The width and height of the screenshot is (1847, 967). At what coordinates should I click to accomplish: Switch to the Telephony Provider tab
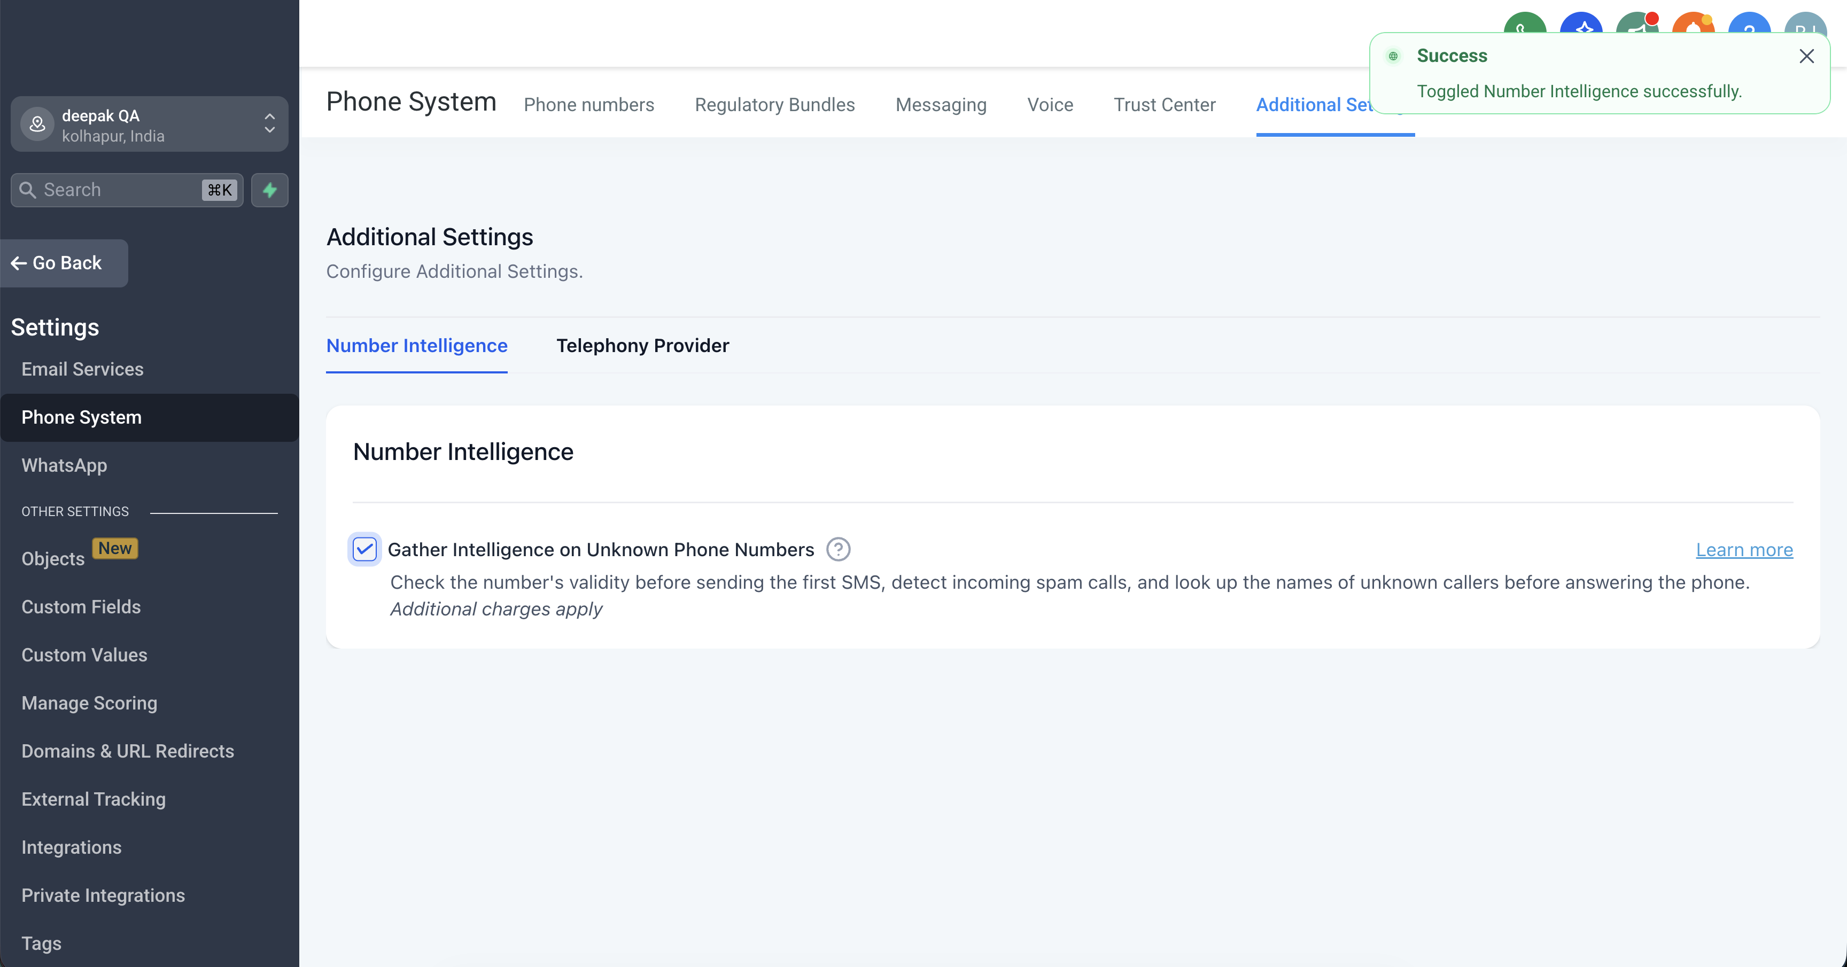(x=642, y=346)
